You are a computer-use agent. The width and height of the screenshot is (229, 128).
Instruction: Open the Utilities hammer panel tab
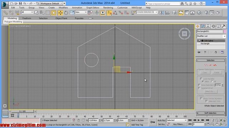[x=223, y=26]
